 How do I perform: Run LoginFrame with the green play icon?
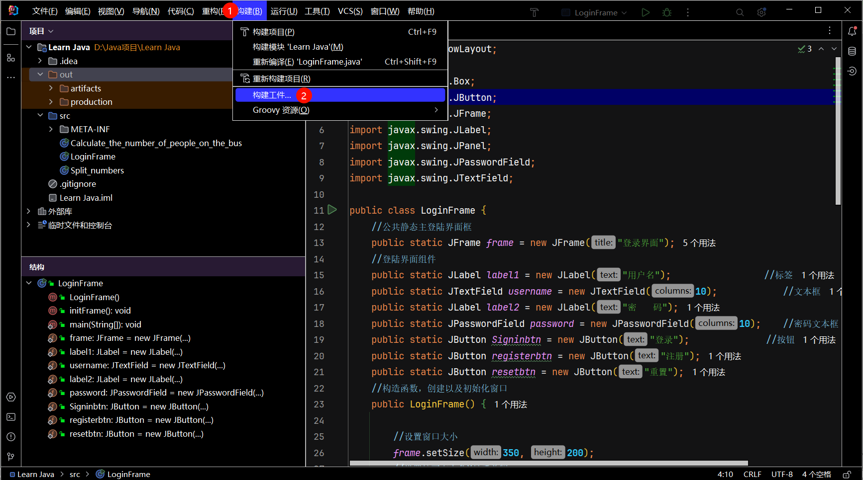click(x=646, y=12)
